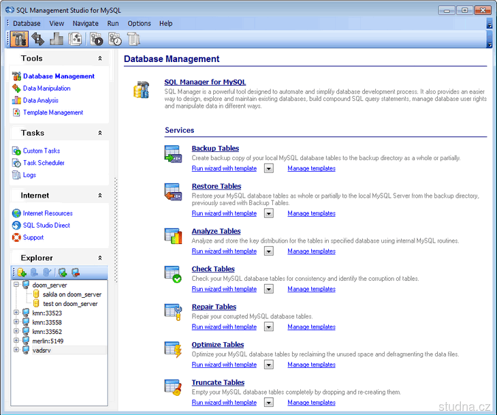Open the Navigate menu
The height and width of the screenshot is (415, 497).
85,23
